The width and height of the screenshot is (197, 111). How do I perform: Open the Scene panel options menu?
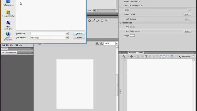pyautogui.click(x=32, y=49)
